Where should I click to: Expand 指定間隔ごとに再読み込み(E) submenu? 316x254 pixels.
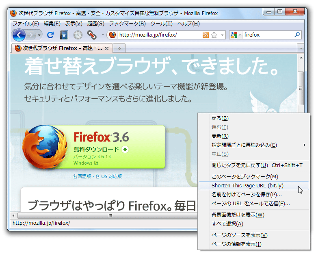(254, 145)
